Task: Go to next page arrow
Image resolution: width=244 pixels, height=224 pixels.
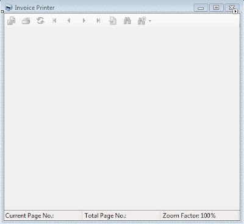Action: click(x=84, y=21)
